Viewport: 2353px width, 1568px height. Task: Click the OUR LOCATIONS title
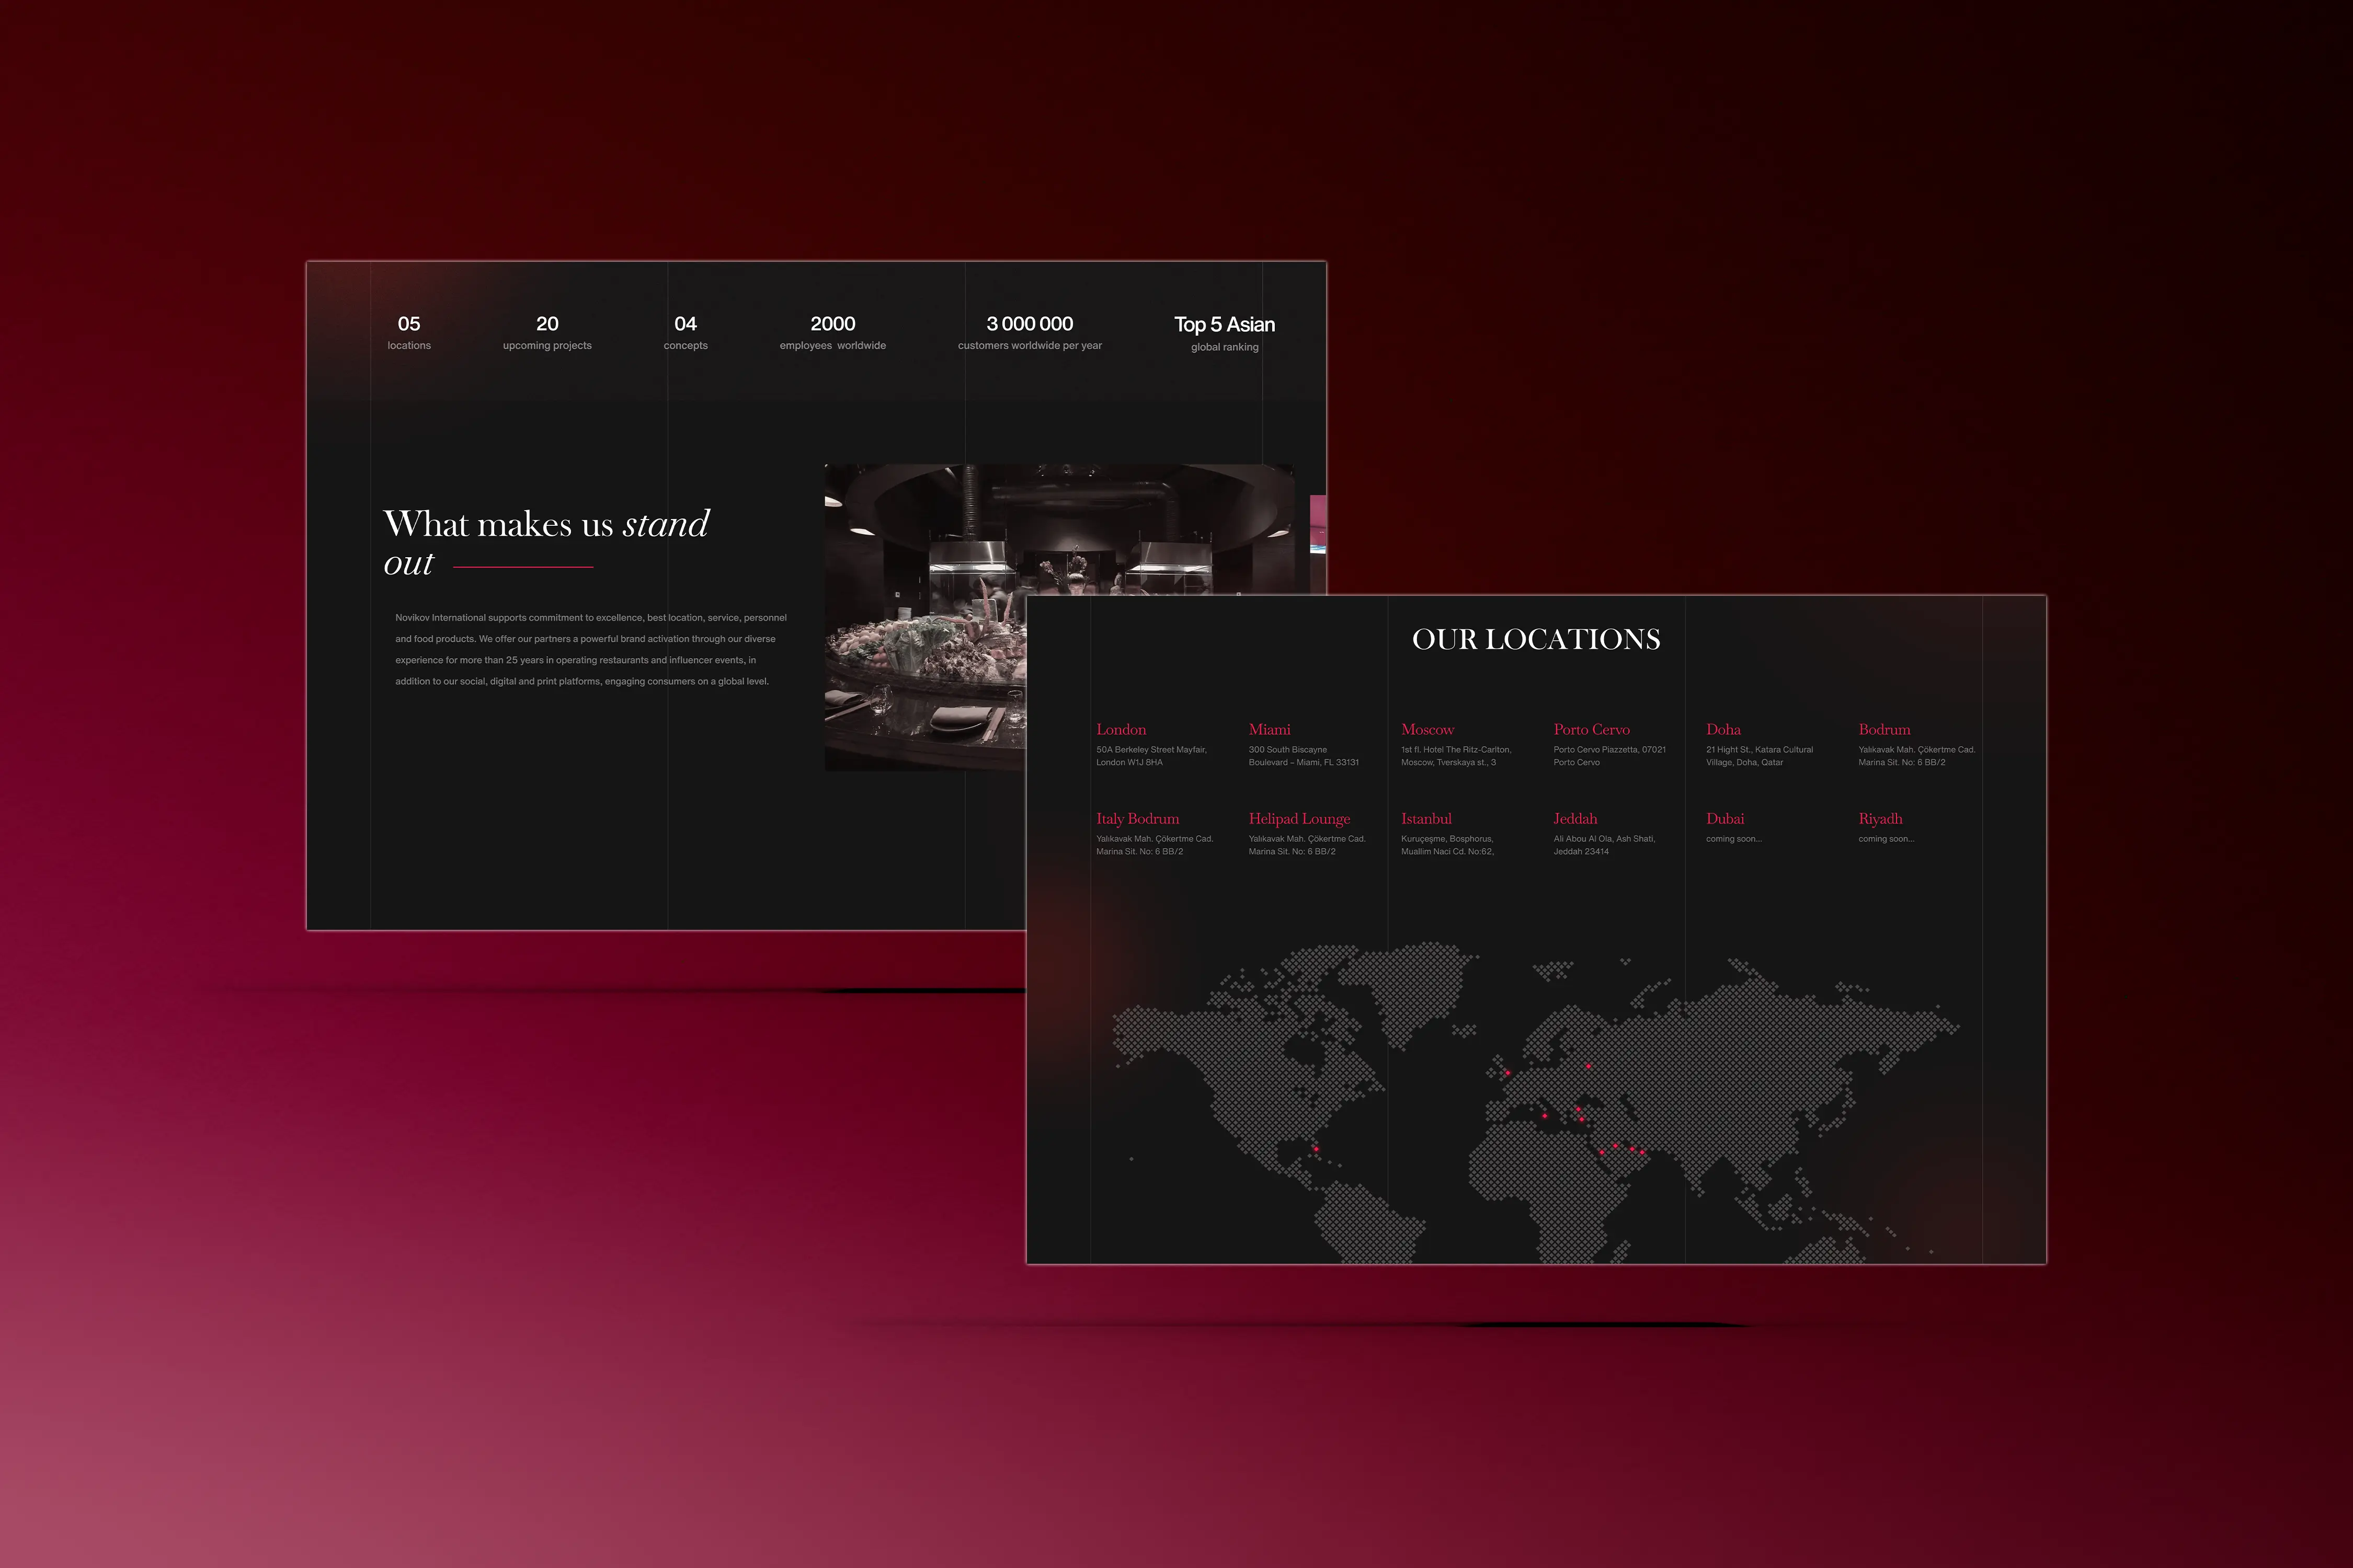tap(1536, 639)
